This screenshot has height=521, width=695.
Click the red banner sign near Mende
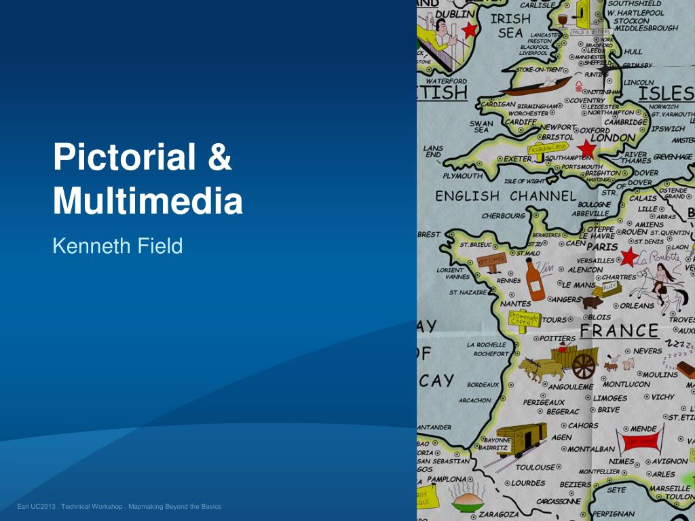(x=641, y=441)
